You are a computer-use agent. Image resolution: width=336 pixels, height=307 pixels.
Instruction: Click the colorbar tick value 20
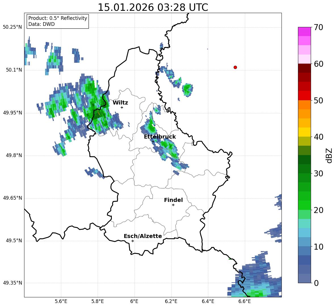click(x=319, y=210)
